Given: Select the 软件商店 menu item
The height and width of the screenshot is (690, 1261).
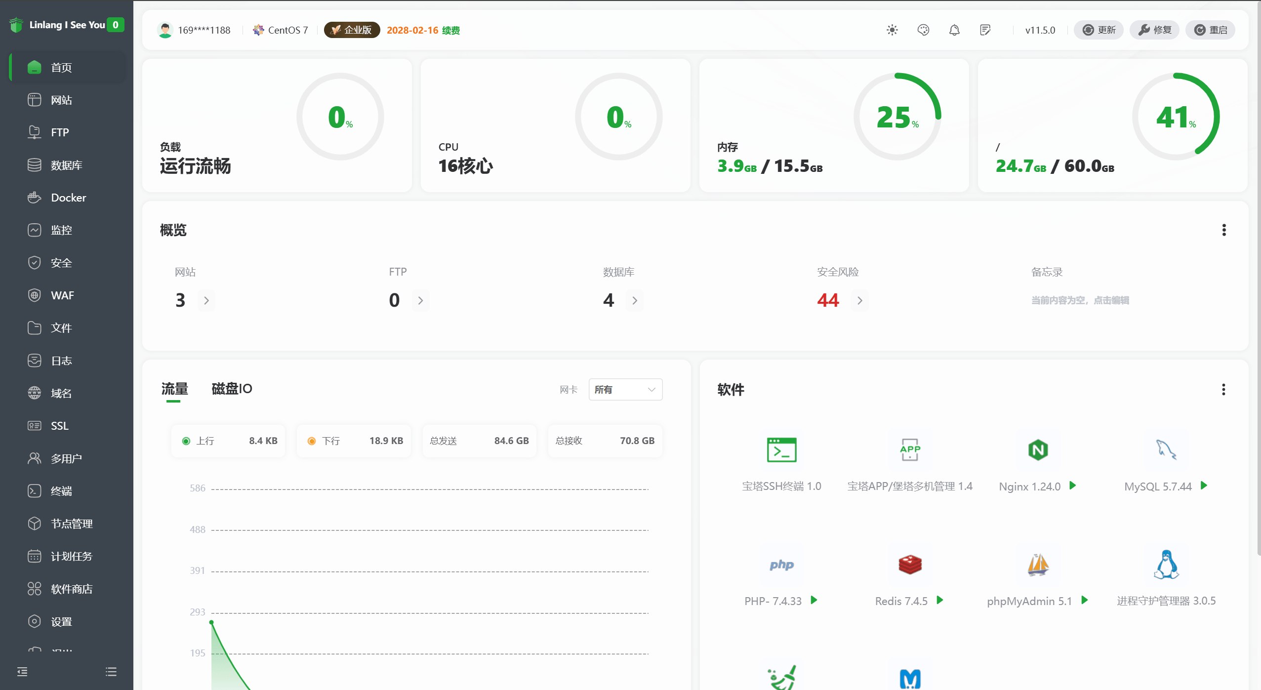Looking at the screenshot, I should coord(71,589).
